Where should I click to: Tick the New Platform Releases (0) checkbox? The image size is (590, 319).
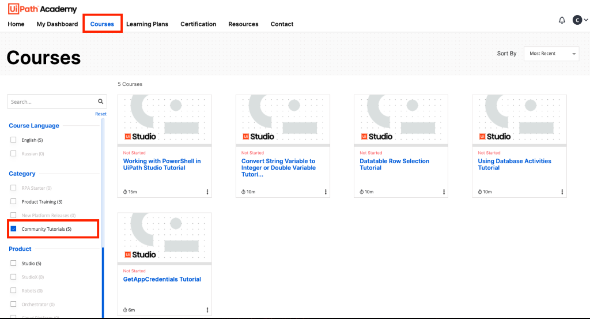click(13, 215)
